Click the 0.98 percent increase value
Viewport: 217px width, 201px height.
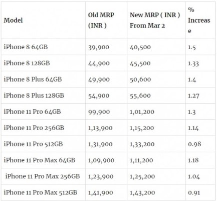[x=194, y=144]
